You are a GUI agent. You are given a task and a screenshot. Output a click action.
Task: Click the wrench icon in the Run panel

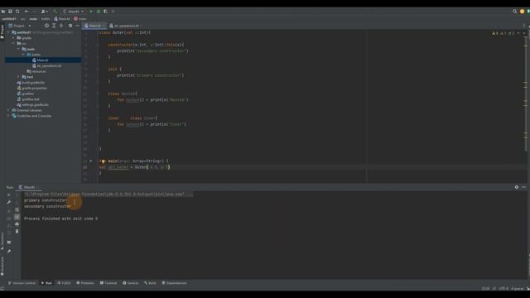point(9,202)
